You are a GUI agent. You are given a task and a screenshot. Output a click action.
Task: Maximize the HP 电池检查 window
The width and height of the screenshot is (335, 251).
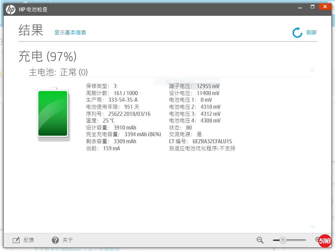[313, 7]
